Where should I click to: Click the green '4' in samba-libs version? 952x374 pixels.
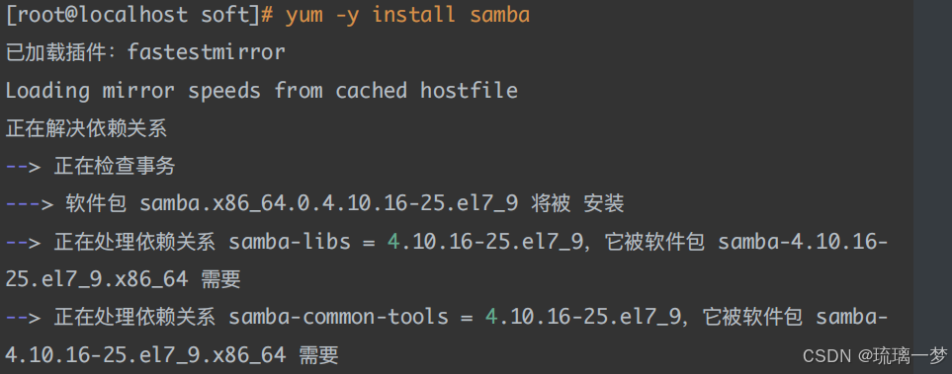point(394,242)
